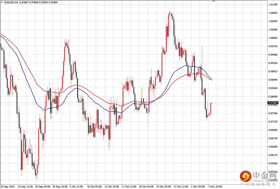Image resolution: width=280 pixels, height=189 pixels.
Task: Click the 0.96995 price axis label
Action: tap(273, 130)
